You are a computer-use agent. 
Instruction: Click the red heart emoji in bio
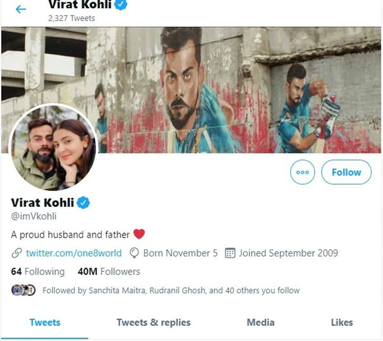click(x=139, y=234)
